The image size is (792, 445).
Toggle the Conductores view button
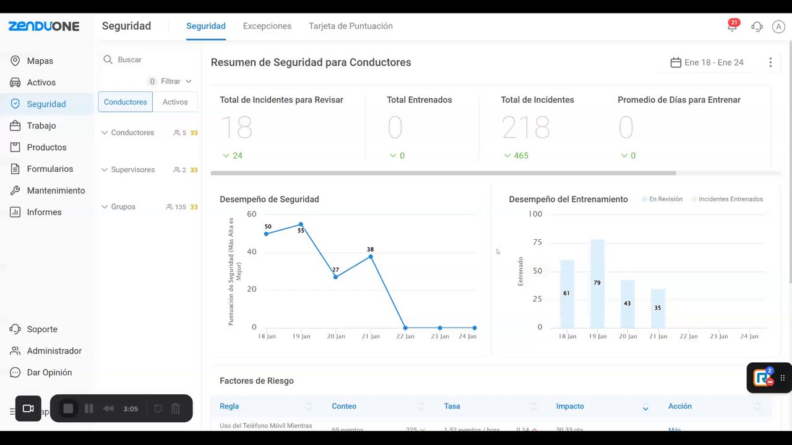click(125, 102)
